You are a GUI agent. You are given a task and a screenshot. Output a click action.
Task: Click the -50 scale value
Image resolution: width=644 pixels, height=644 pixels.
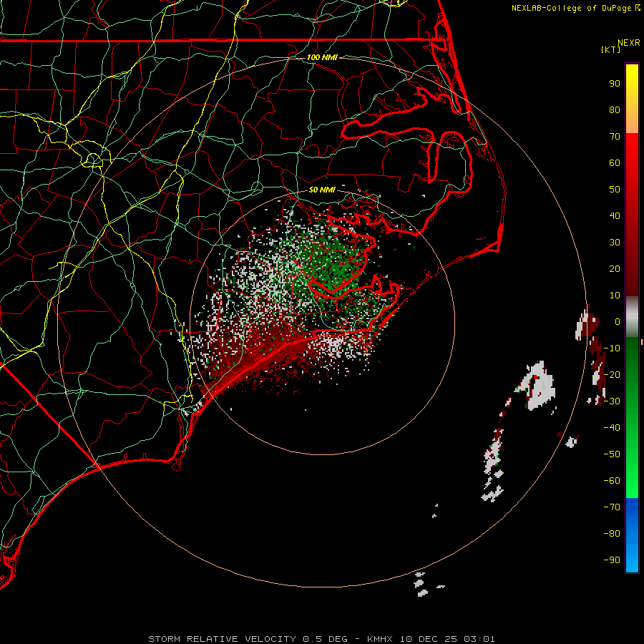click(x=612, y=454)
